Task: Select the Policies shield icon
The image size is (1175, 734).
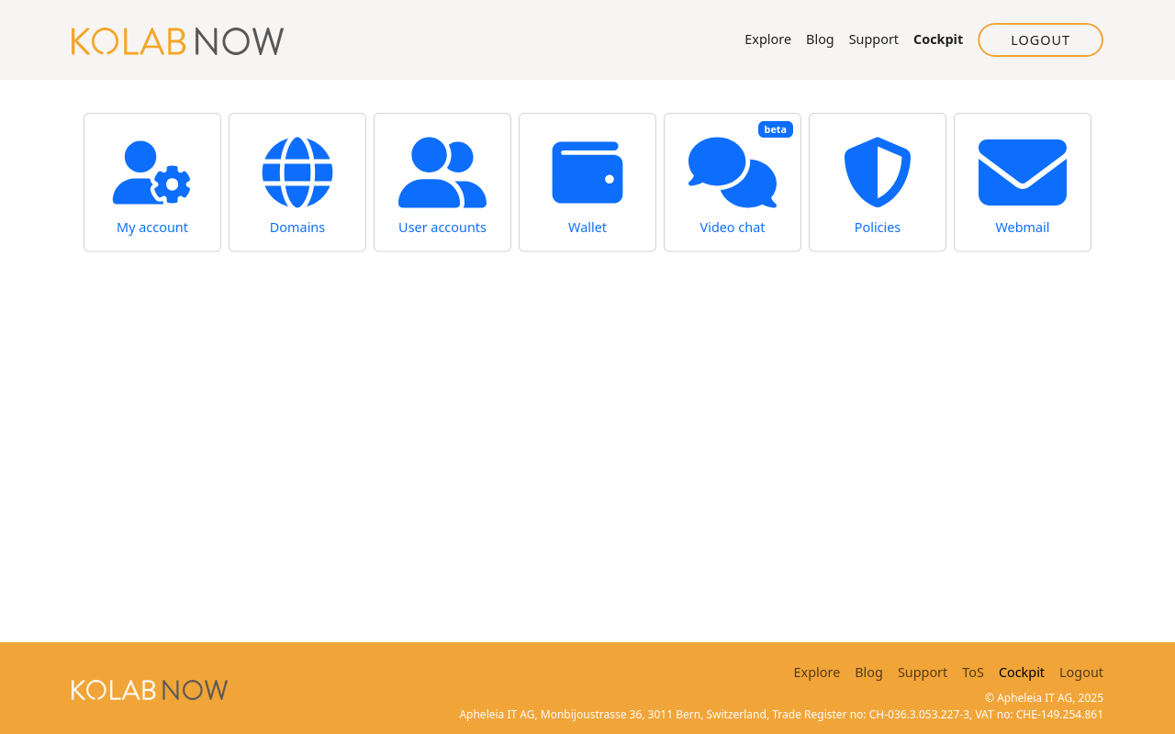Action: 877,172
